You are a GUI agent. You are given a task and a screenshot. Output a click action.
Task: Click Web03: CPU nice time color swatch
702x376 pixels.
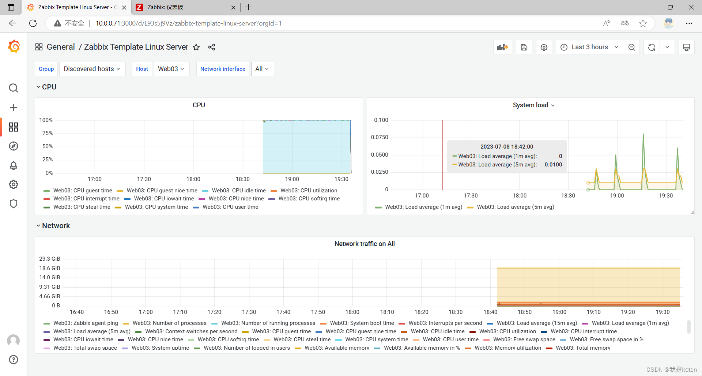click(x=202, y=199)
